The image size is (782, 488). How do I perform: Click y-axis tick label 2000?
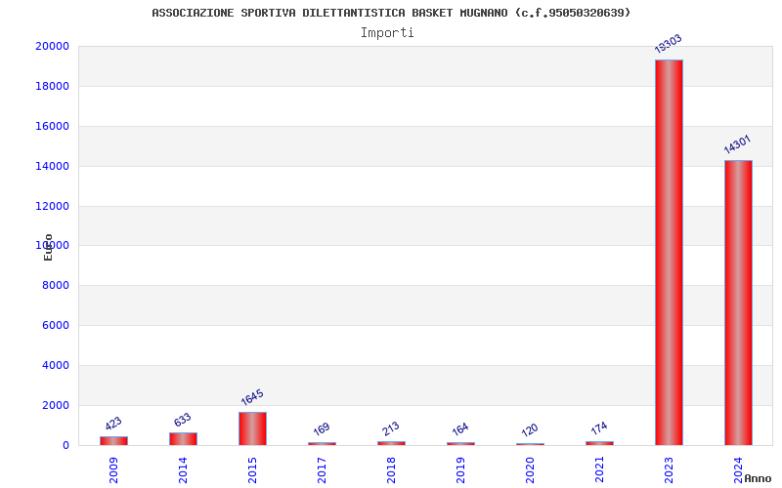coord(56,405)
